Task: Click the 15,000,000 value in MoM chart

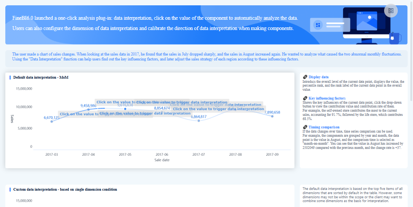Action: coord(24,89)
